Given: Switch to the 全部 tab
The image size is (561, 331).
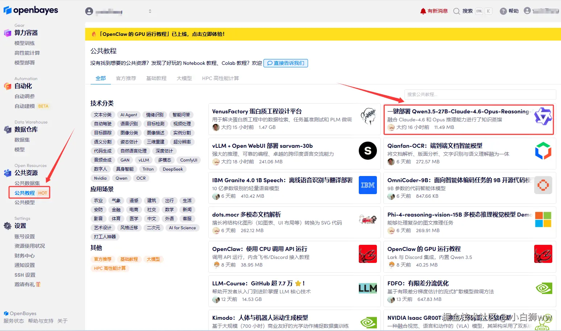Looking at the screenshot, I should [101, 78].
